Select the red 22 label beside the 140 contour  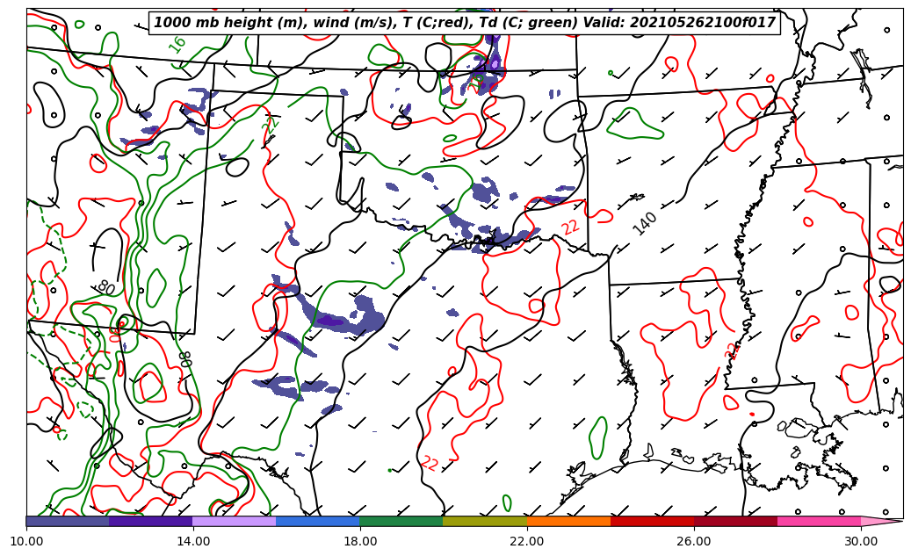571,227
